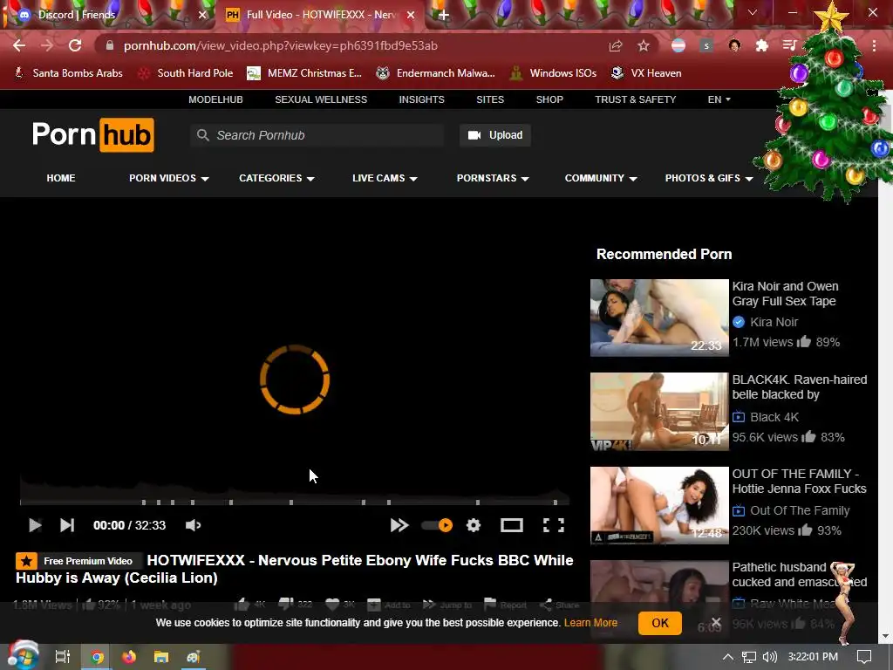Viewport: 893px width, 670px height.
Task: Open the Out Of The Family channel link
Action: click(x=800, y=510)
